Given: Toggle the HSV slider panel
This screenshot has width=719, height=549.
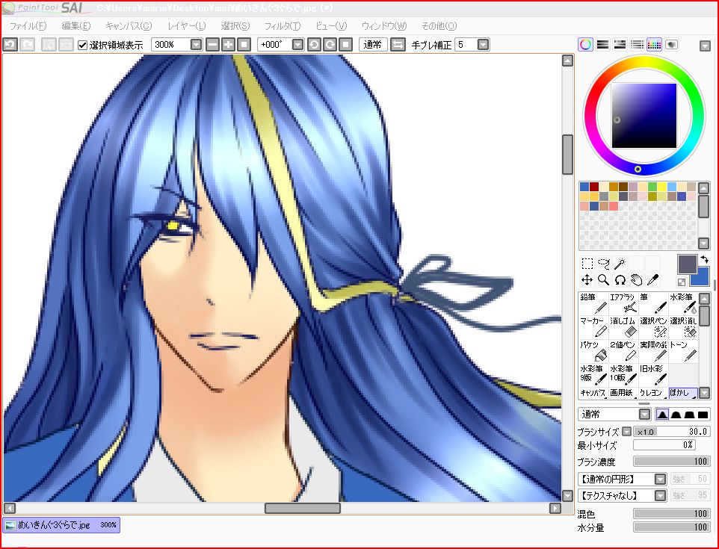Looking at the screenshot, I should (x=620, y=45).
